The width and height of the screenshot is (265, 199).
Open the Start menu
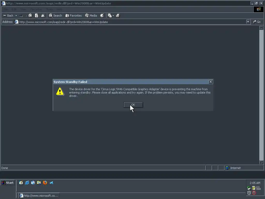pyautogui.click(x=8, y=183)
